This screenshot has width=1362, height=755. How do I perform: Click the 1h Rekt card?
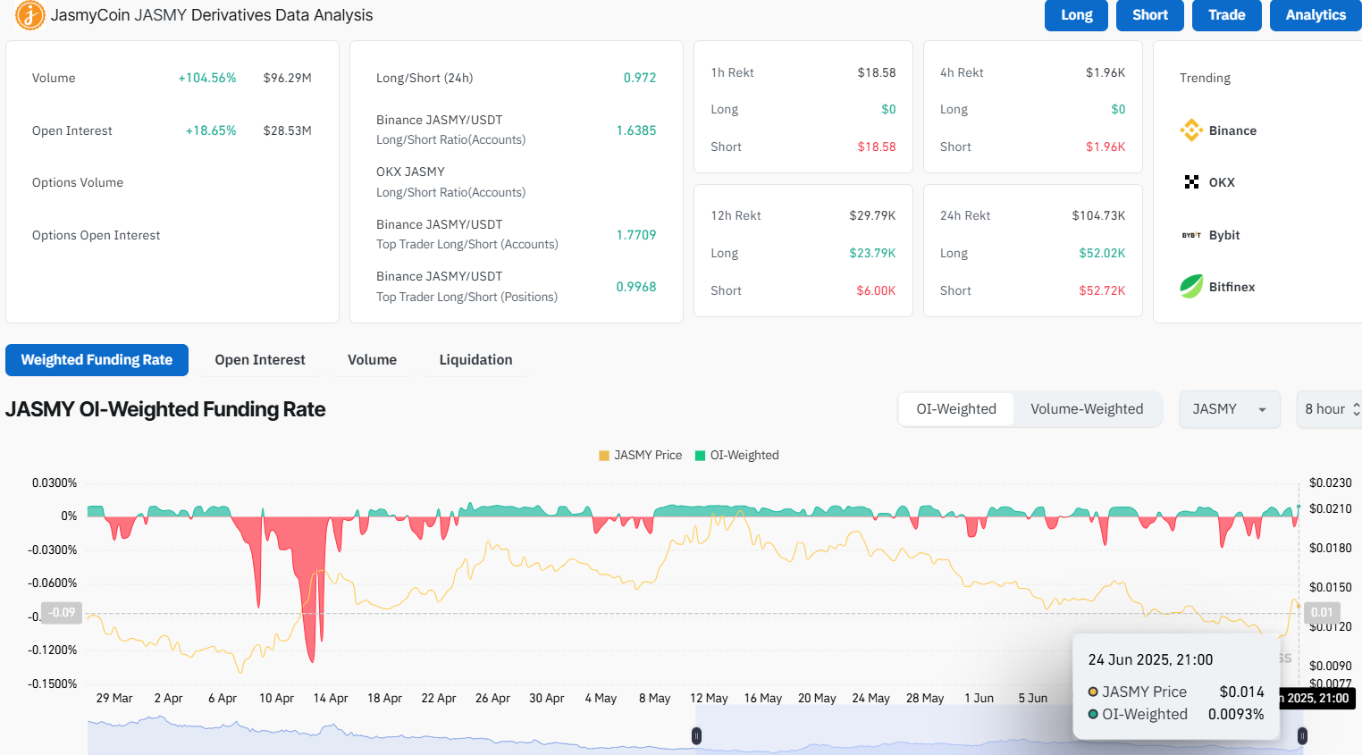coord(803,107)
